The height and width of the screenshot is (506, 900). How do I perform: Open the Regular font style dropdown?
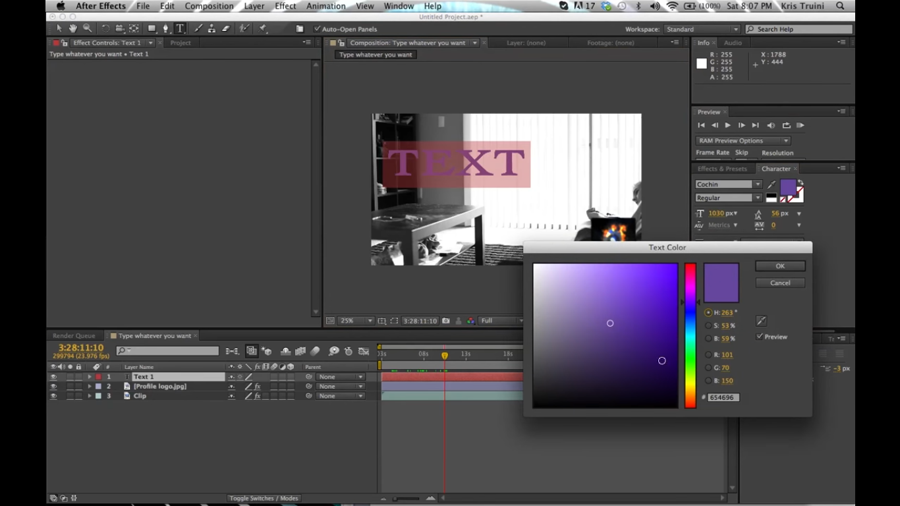click(x=729, y=198)
